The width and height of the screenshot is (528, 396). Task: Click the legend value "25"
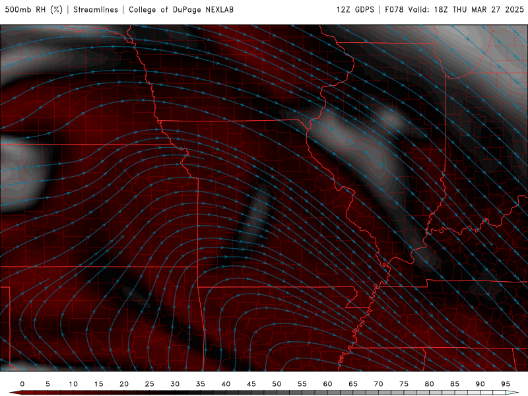150,384
